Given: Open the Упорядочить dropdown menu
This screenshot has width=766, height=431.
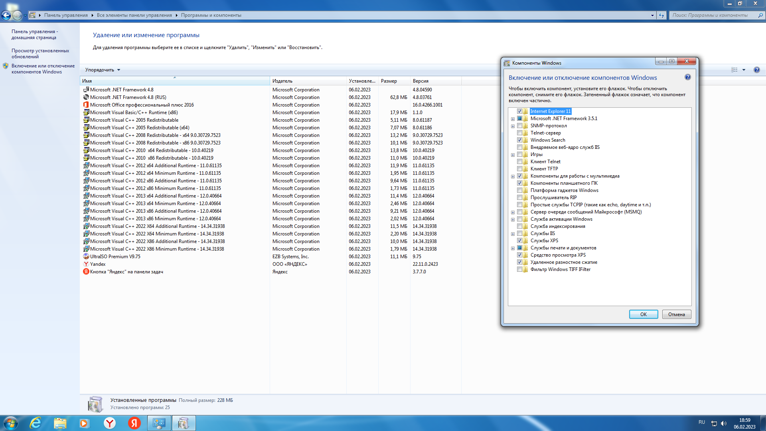Looking at the screenshot, I should pyautogui.click(x=103, y=70).
